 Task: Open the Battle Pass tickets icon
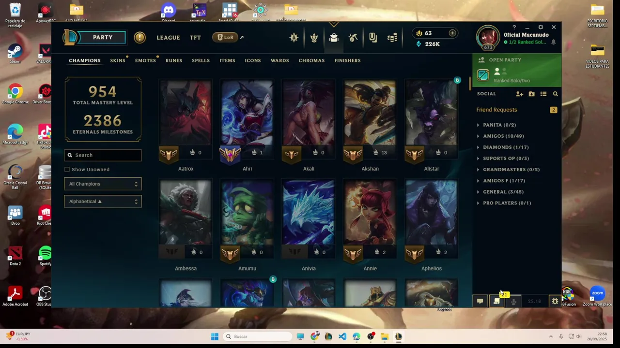[373, 38]
